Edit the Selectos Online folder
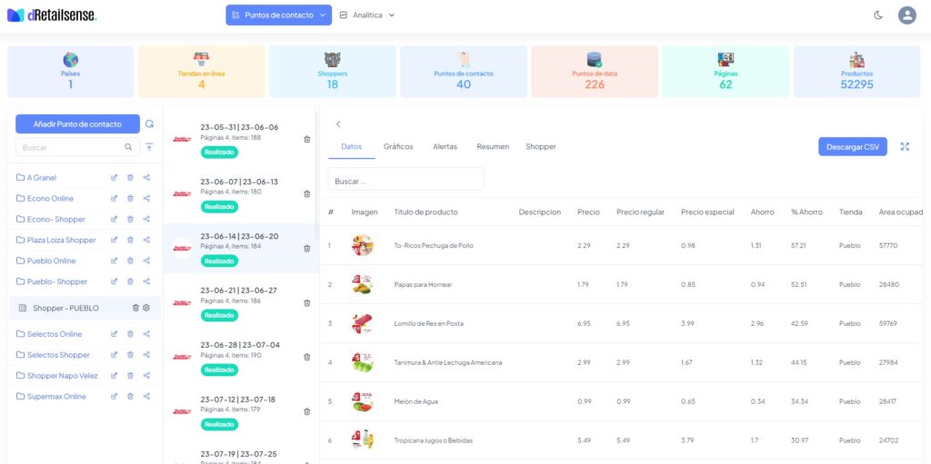 click(x=114, y=334)
